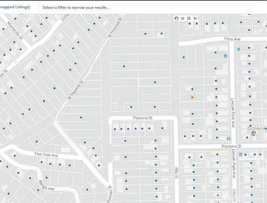Click the Outside place marker icon
The width and height of the screenshot is (267, 203).
[253, 133]
